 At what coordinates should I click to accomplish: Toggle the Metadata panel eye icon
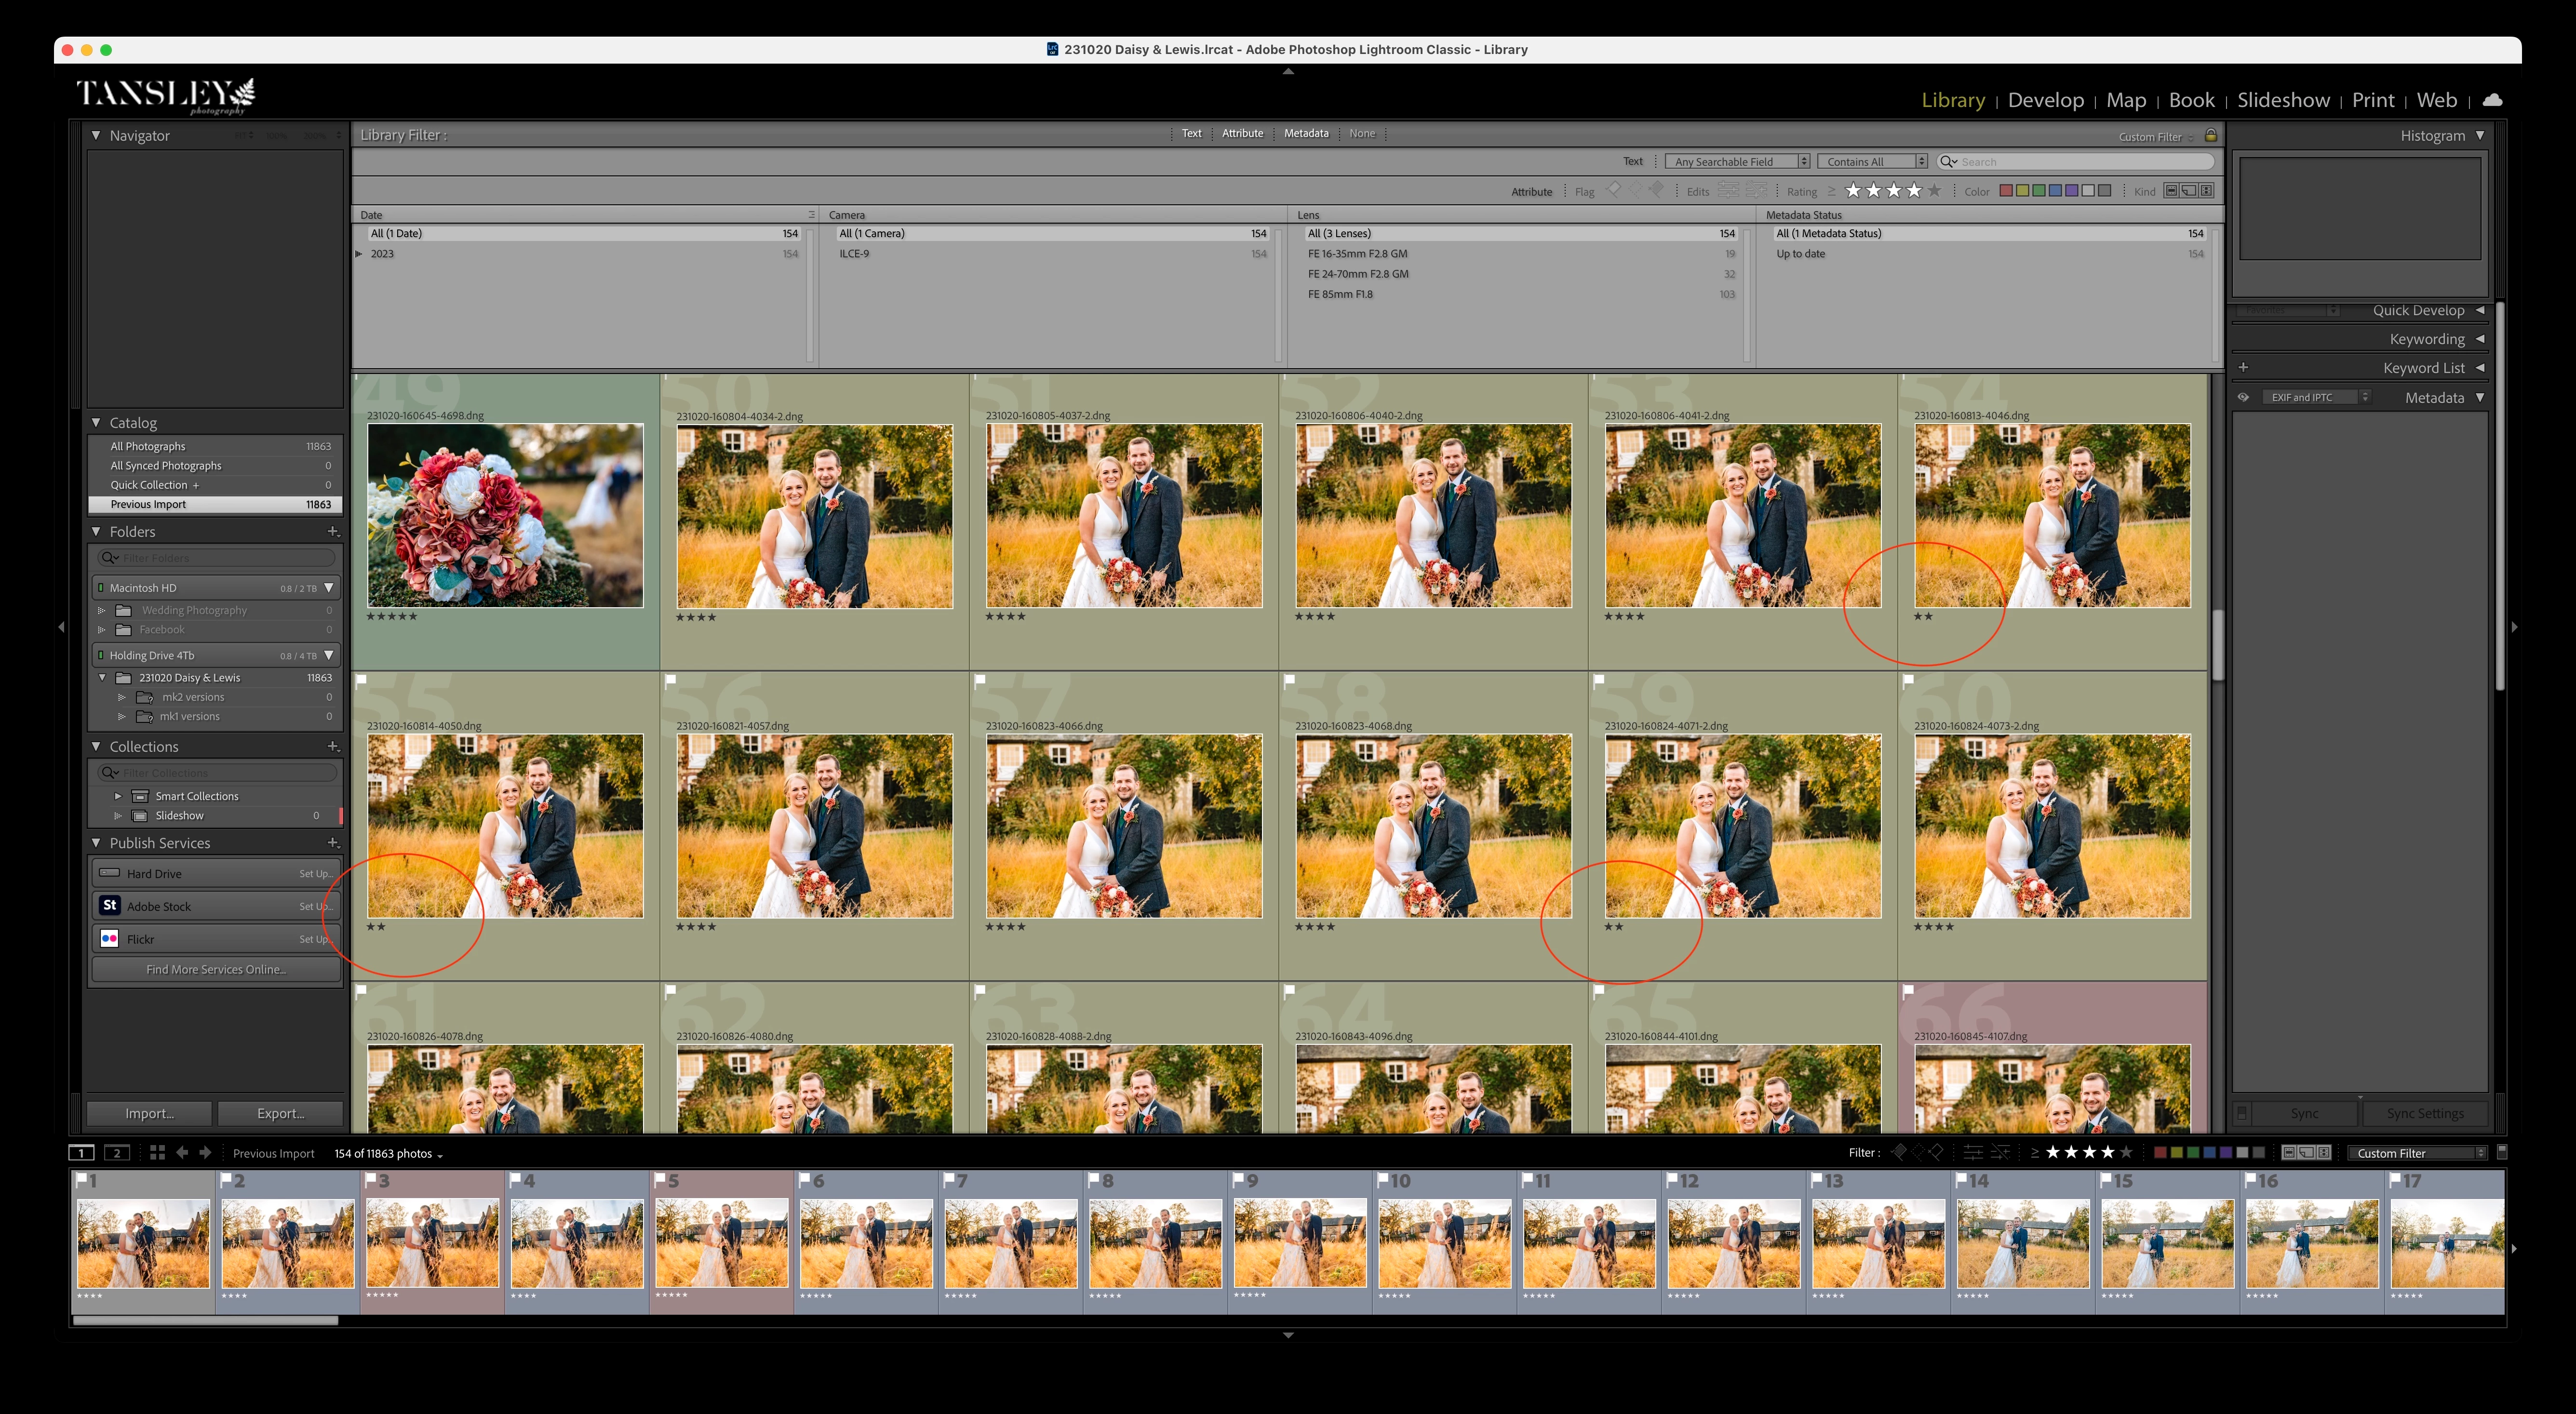2243,397
